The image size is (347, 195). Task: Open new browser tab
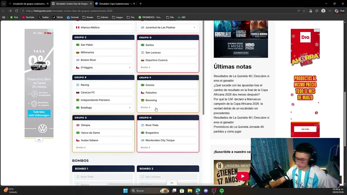pos(140,4)
